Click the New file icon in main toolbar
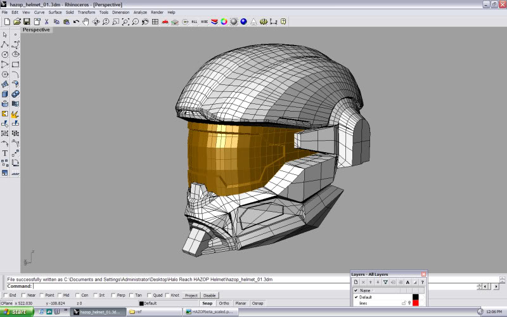Screen dimensions: 507x317 pos(7,22)
